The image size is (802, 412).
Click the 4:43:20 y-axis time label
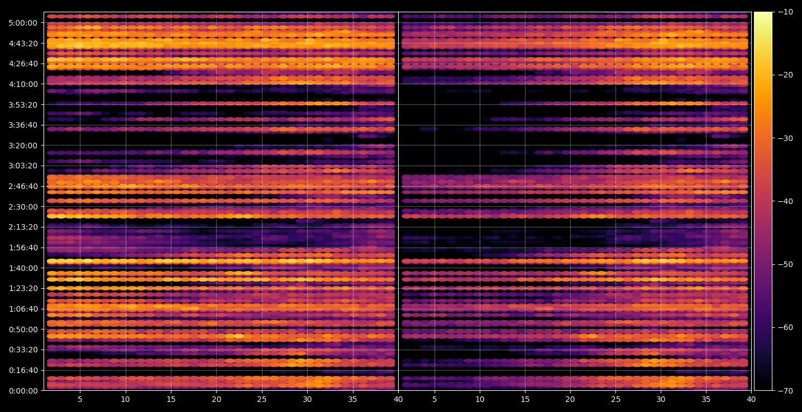pos(23,43)
